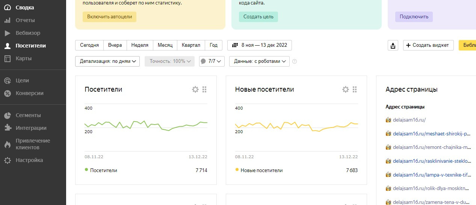Screen dimensions: 476x205
Task: Click the 7 683 new visitors value
Action: click(352, 170)
